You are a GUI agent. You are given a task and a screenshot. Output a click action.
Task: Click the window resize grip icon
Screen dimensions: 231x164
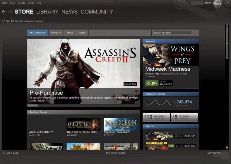click(229, 162)
